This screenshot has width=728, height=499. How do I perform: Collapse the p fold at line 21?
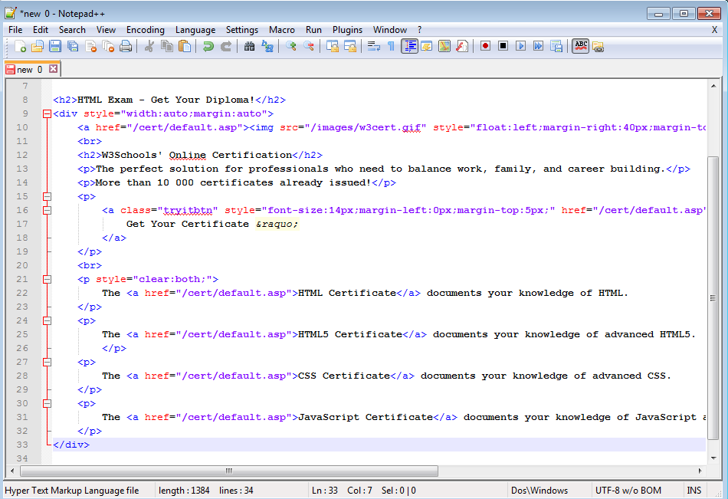click(x=47, y=279)
